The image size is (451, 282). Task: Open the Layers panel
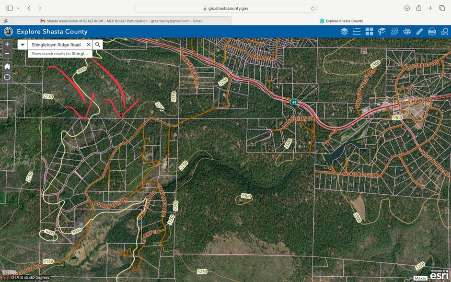[x=344, y=31]
